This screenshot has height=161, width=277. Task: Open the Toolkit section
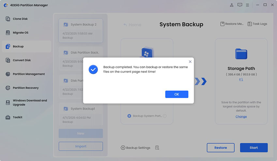(26, 117)
